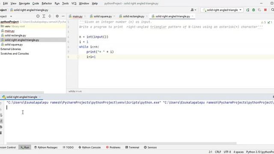Close the main.py editor tab
274x154 pixels.
[x=85, y=16]
